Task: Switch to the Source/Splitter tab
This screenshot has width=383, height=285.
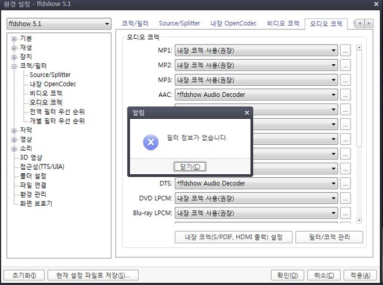Action: click(x=179, y=24)
